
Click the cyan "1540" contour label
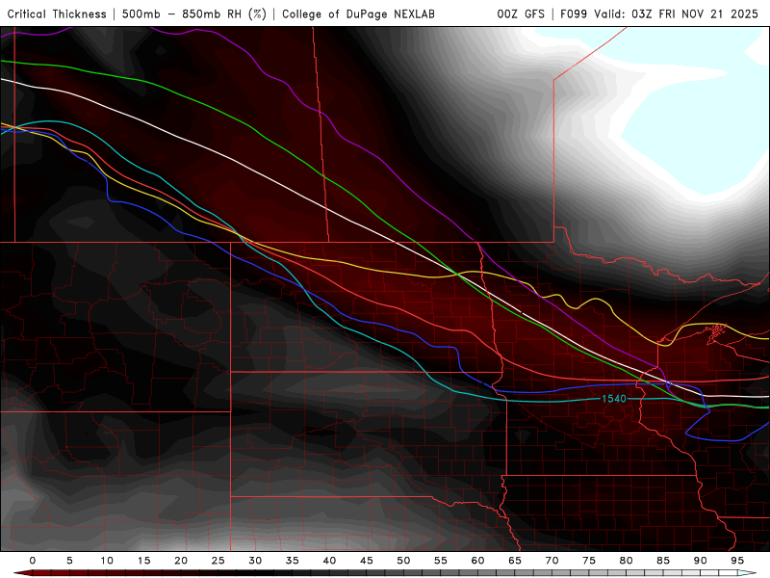pos(614,399)
